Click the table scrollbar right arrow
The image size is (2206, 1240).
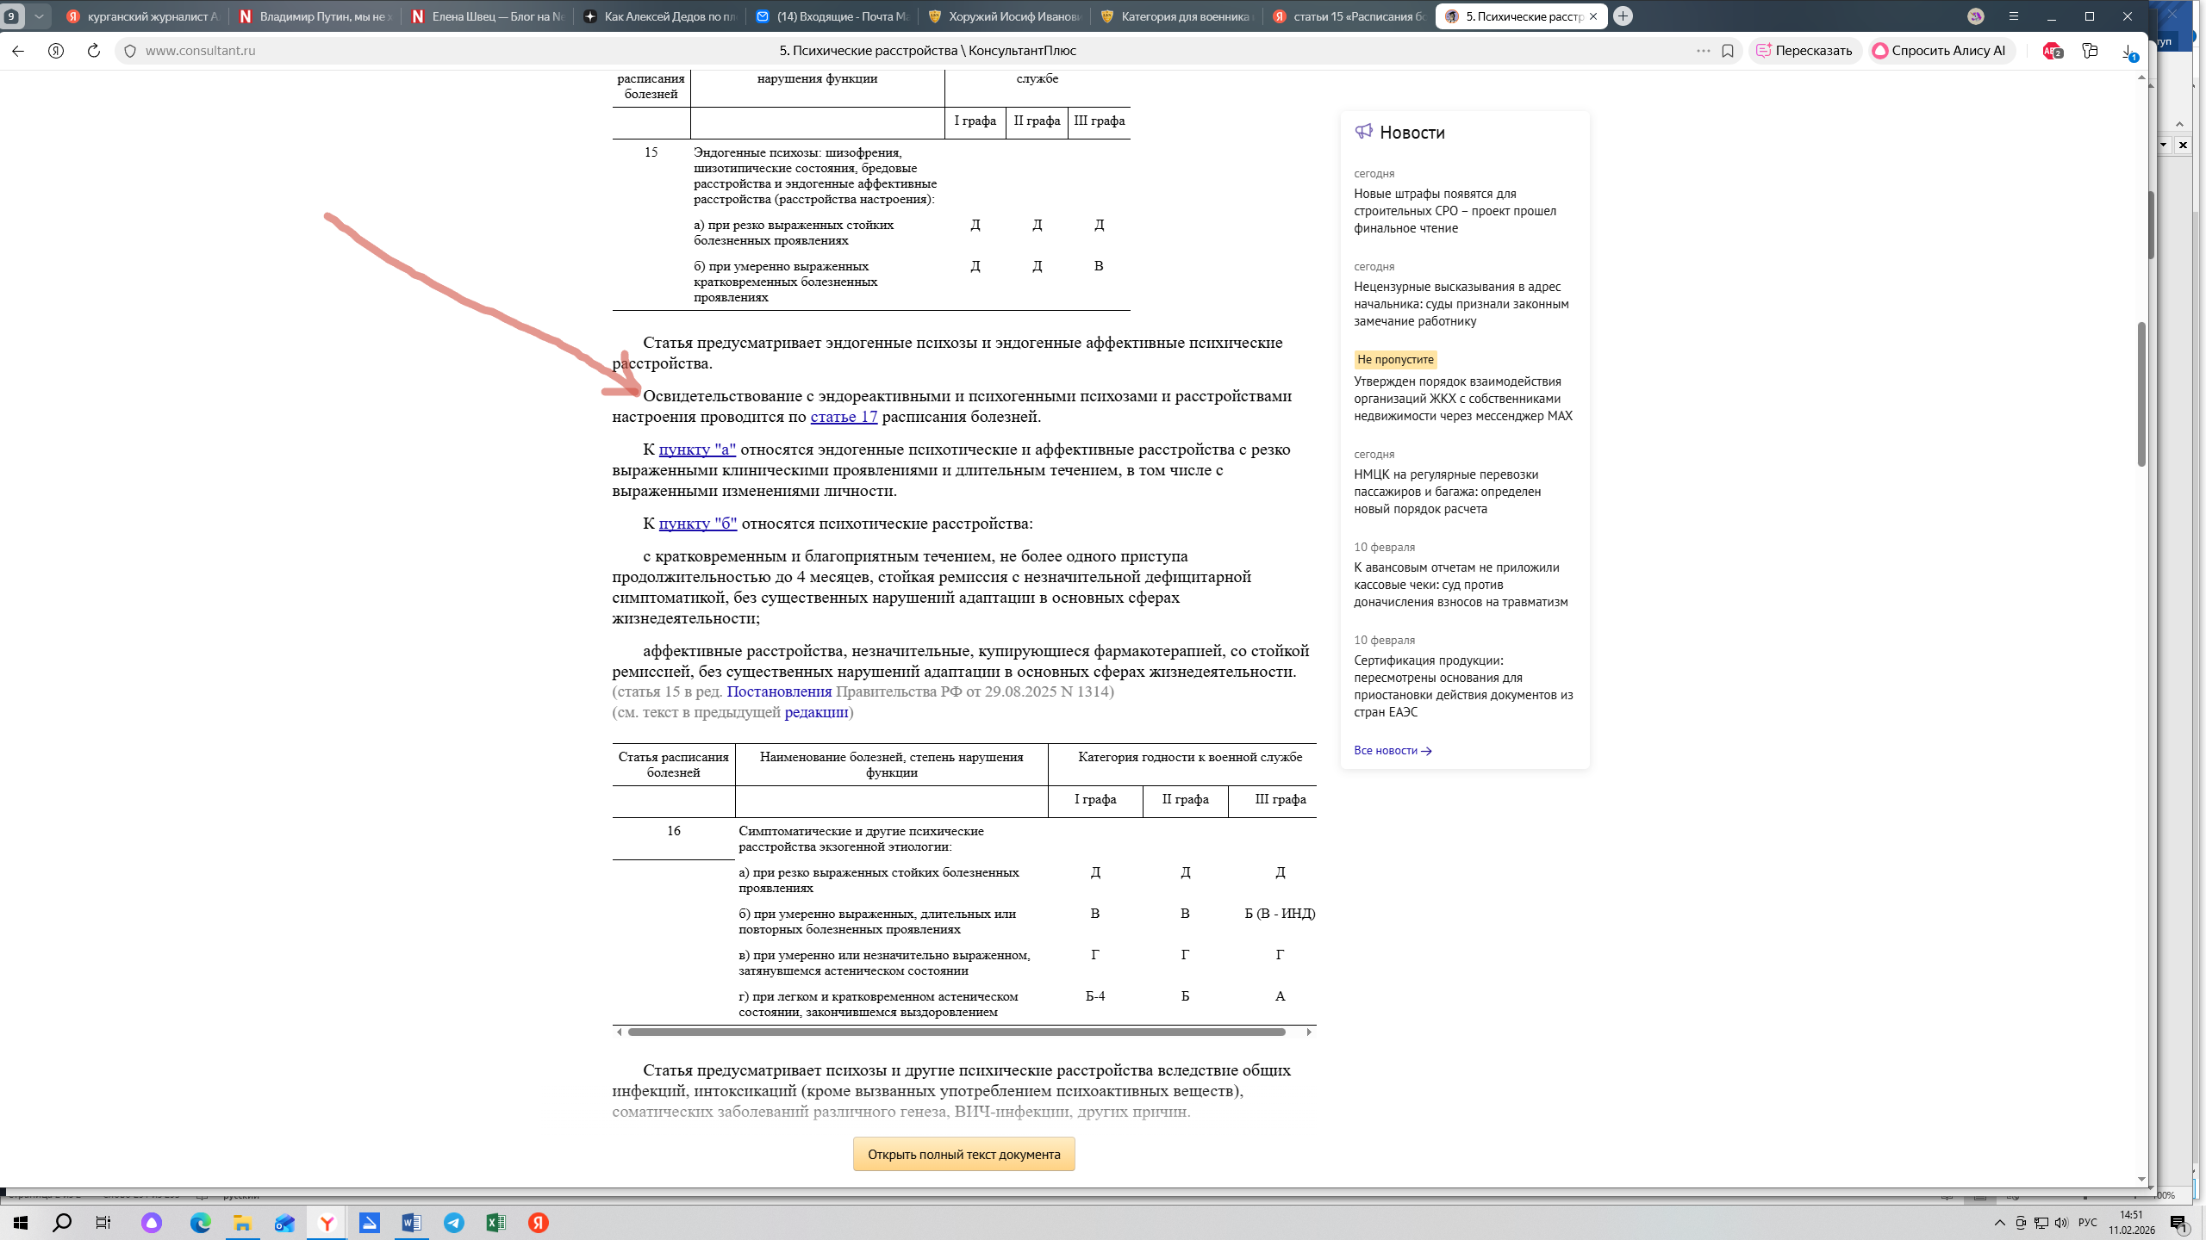click(x=1309, y=1032)
